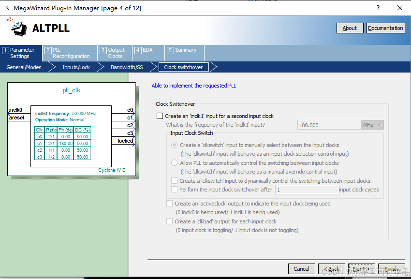Switch to Summary tab
This screenshot has height=279, width=411.
tap(185, 53)
